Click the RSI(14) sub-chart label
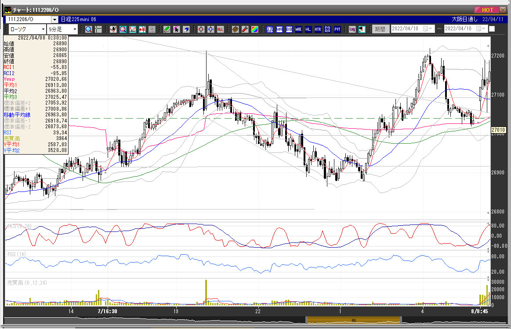This screenshot has height=329, width=511. coord(17,254)
